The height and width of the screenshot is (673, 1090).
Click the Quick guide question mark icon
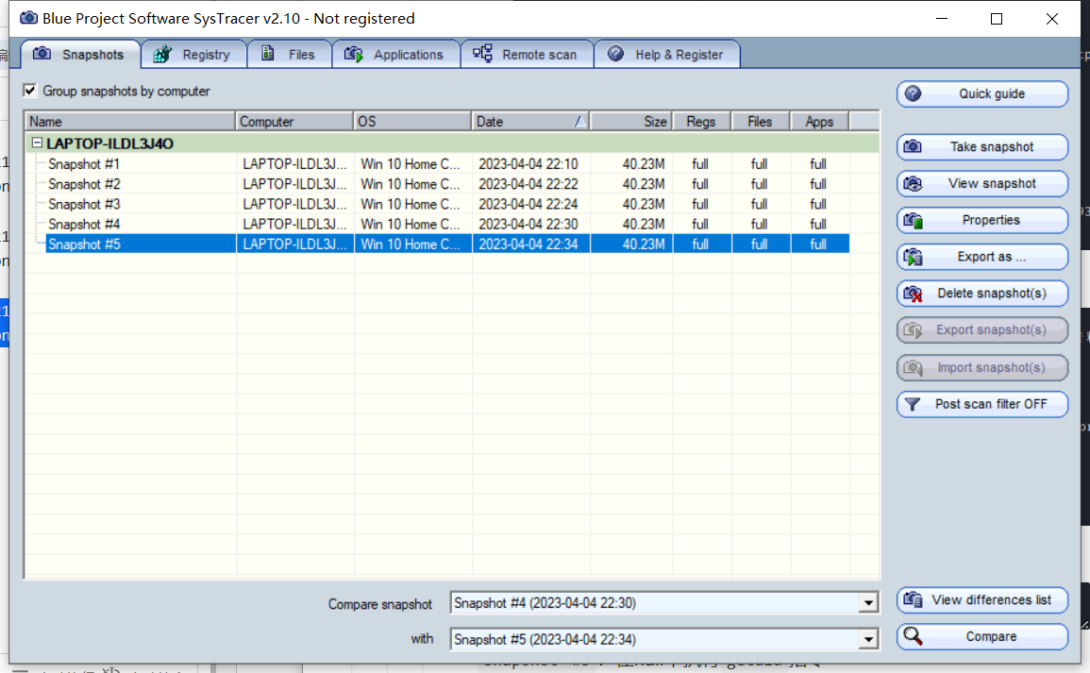click(x=913, y=93)
